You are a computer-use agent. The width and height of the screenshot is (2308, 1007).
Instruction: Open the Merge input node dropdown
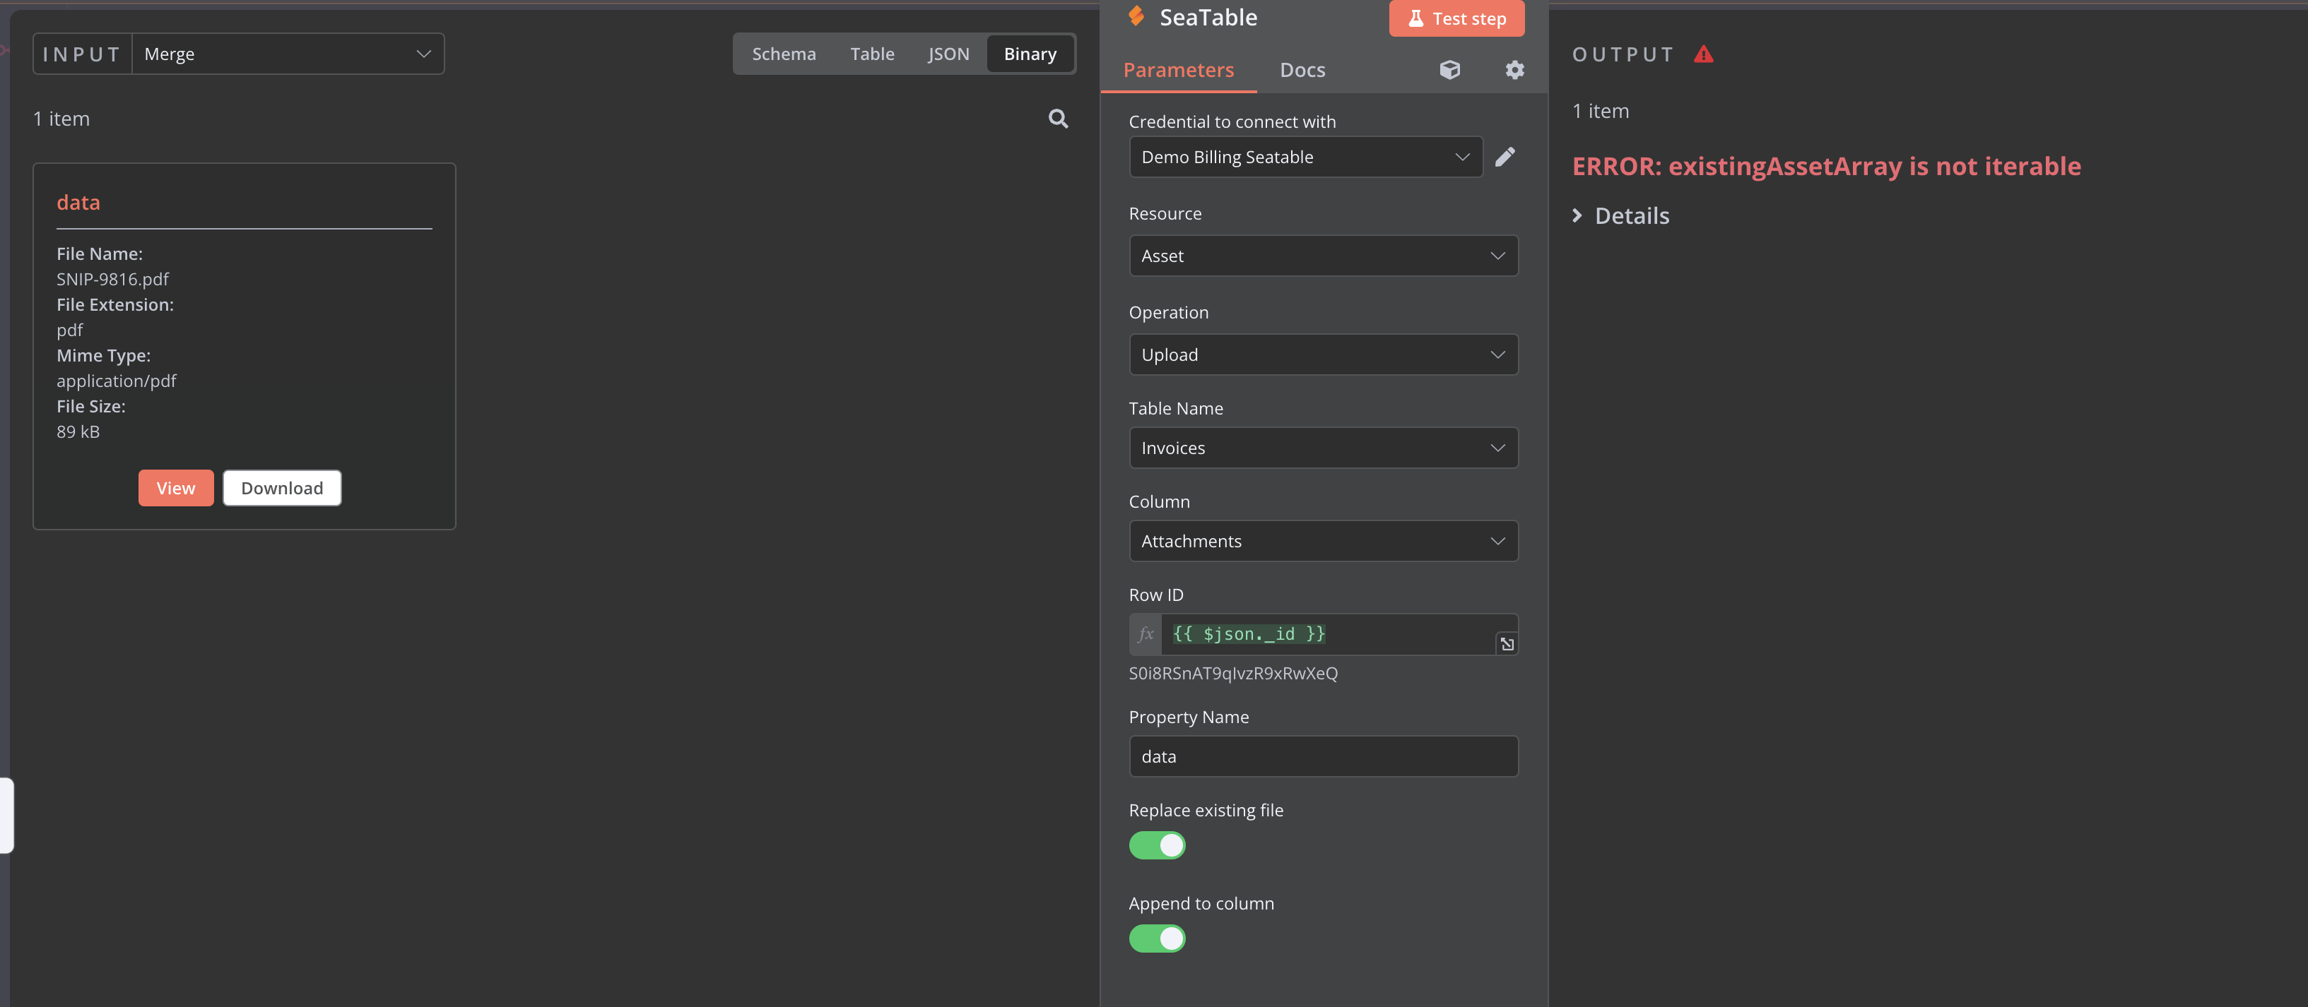(288, 54)
